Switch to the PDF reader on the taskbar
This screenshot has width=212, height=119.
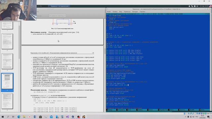point(84,117)
